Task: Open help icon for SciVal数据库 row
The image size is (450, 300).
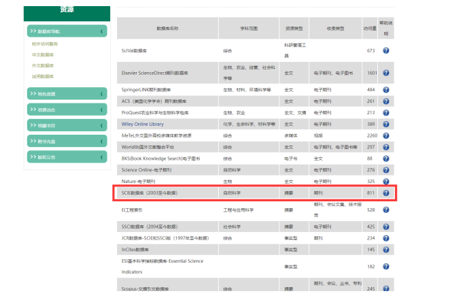Action: tap(385, 50)
